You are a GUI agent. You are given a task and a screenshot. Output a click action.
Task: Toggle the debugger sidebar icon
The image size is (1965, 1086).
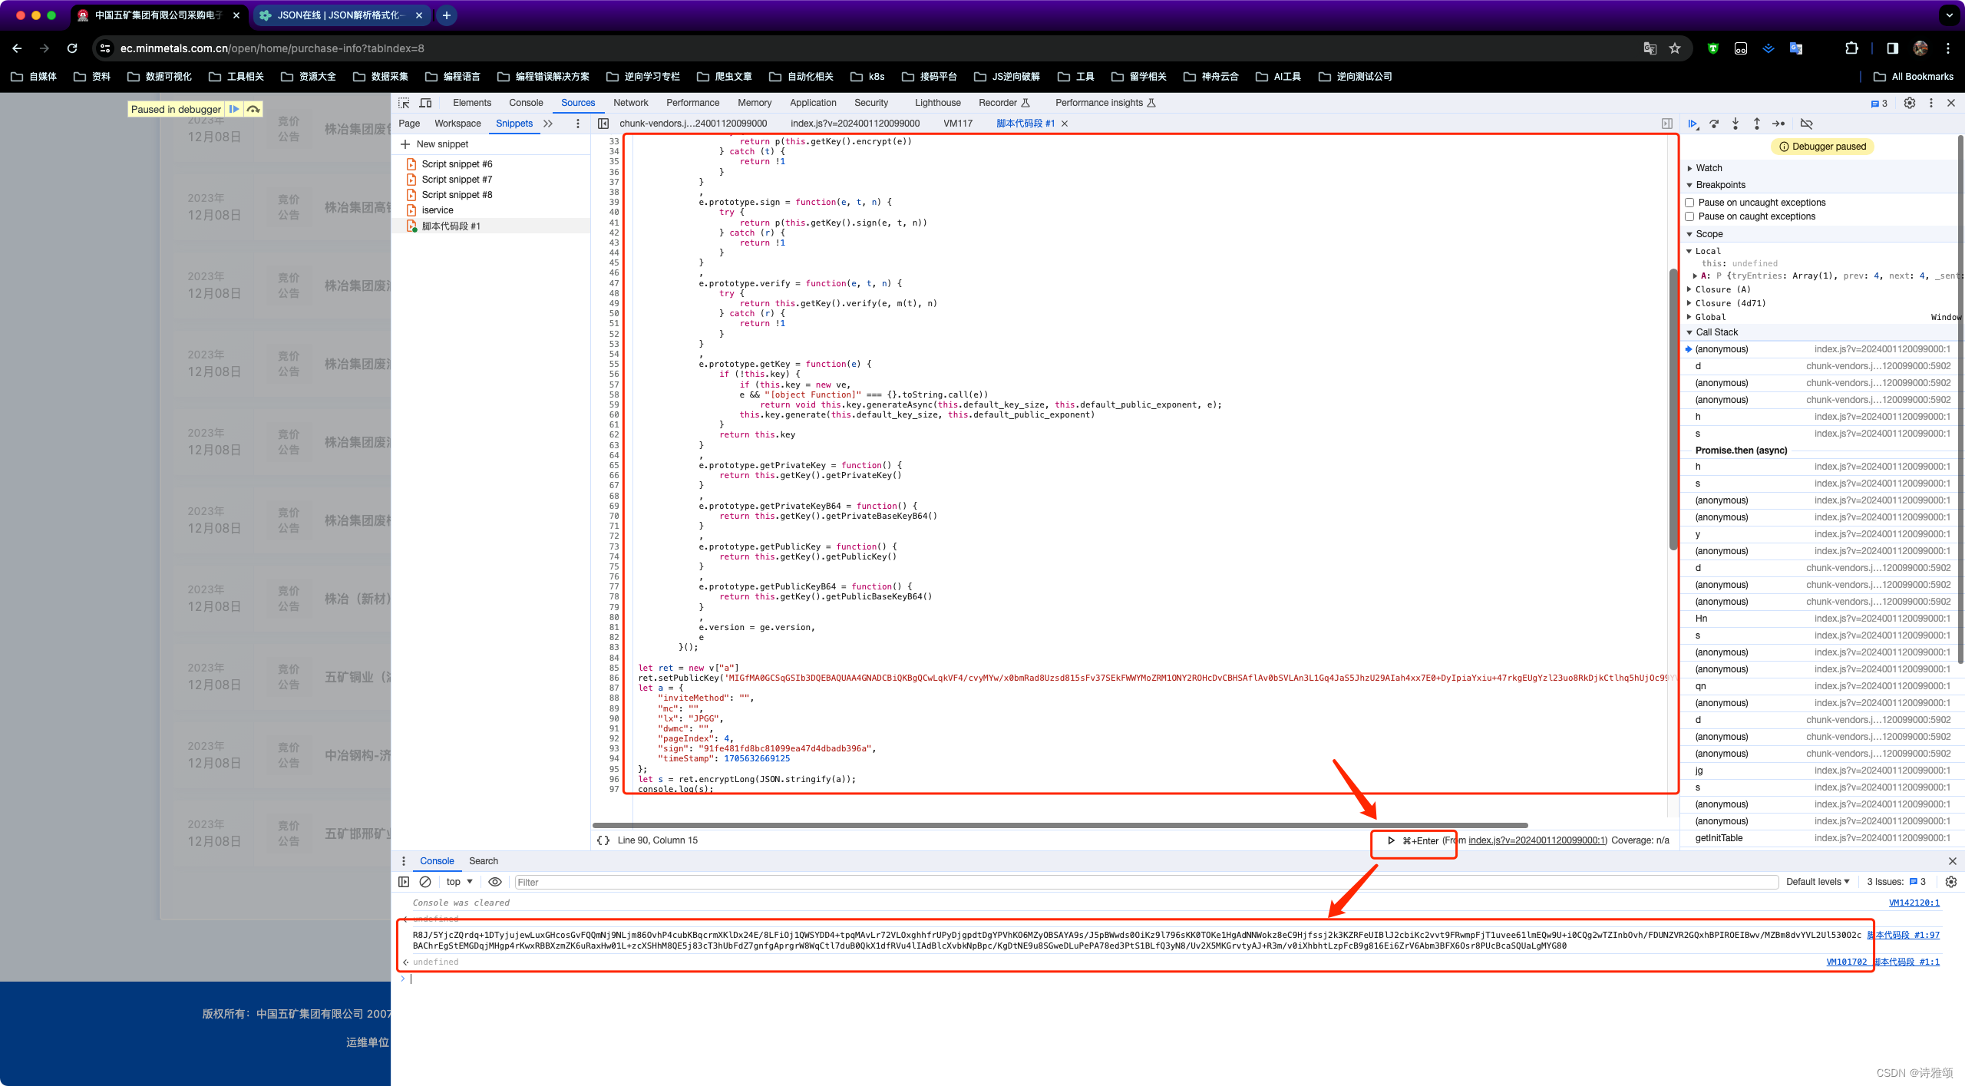pos(1667,124)
